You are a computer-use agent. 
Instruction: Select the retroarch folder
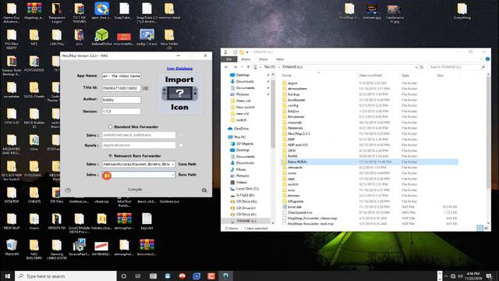click(295, 167)
